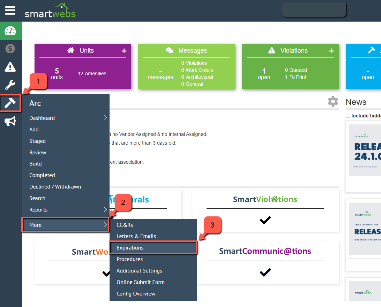Click 1 To Print in Violations card
The image size is (381, 307).
tap(296, 77)
